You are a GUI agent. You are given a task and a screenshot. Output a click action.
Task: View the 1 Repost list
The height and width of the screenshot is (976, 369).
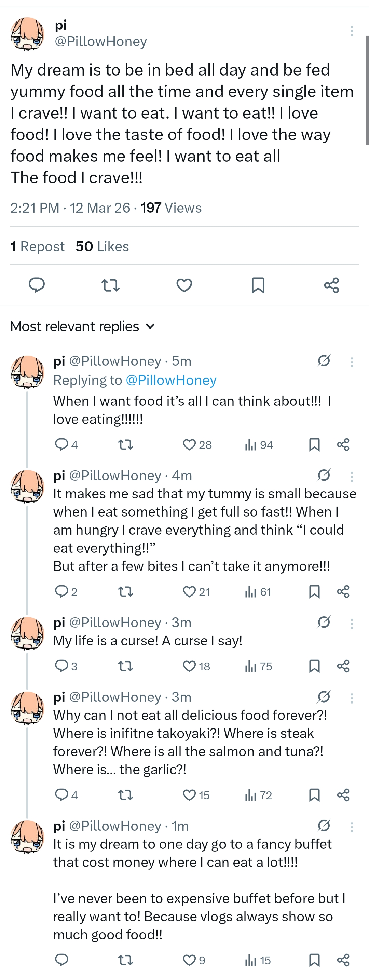click(x=37, y=247)
